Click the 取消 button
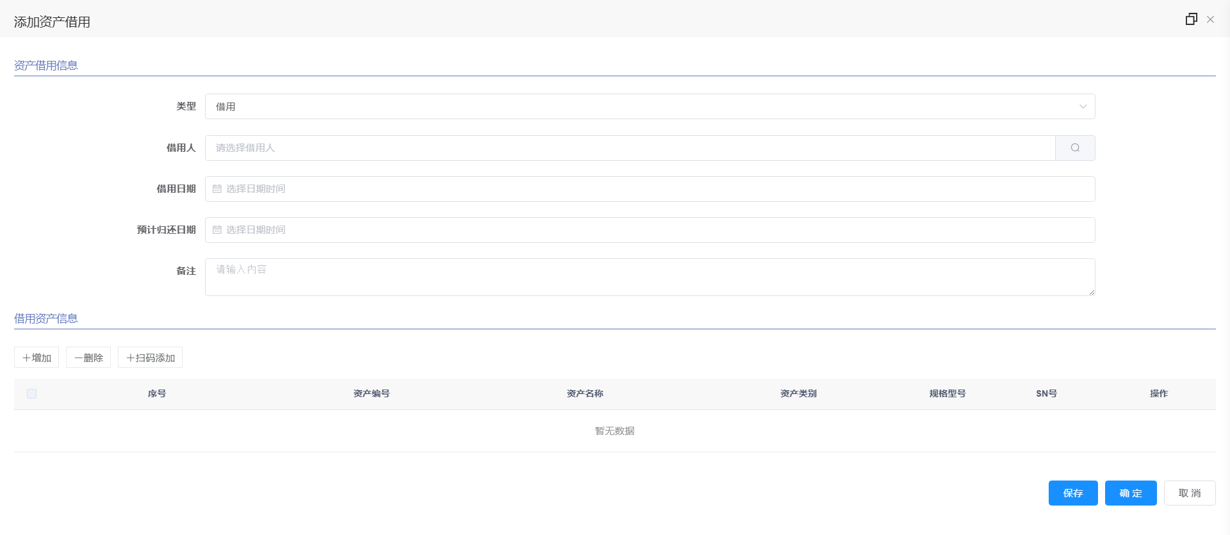The image size is (1230, 535). click(1190, 493)
